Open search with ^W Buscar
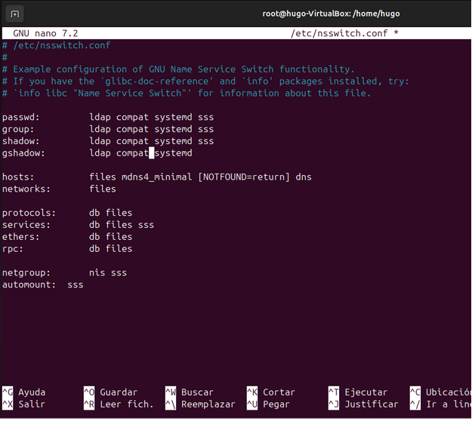Screen dimensions: 472x421 189,392
